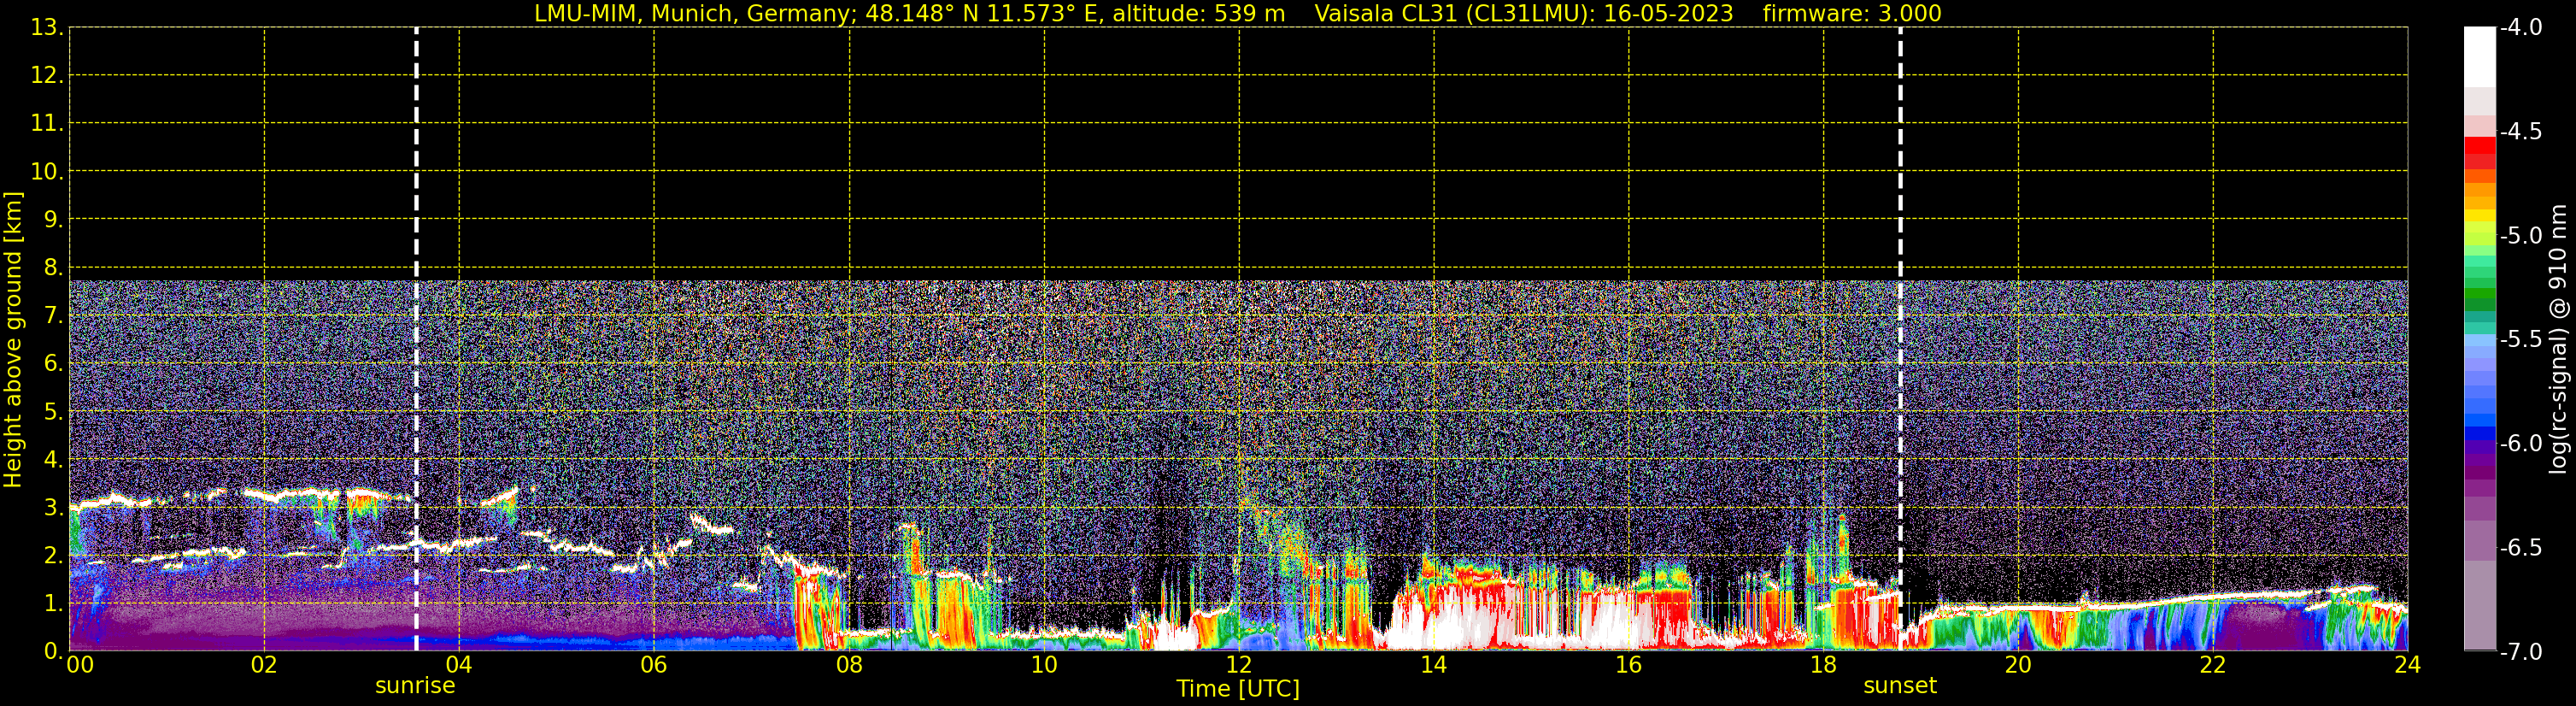The image size is (2576, 706).
Task: Select the '-5.0' colorbar tick label
Action: point(2520,235)
